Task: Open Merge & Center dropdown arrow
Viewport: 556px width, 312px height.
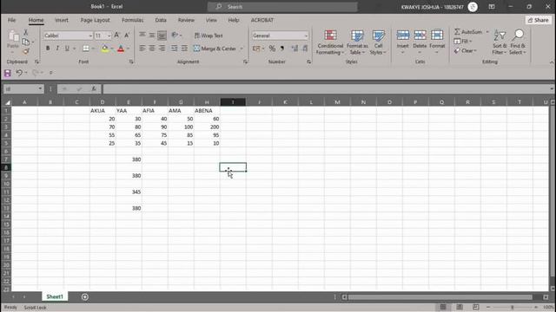Action: pyautogui.click(x=242, y=49)
